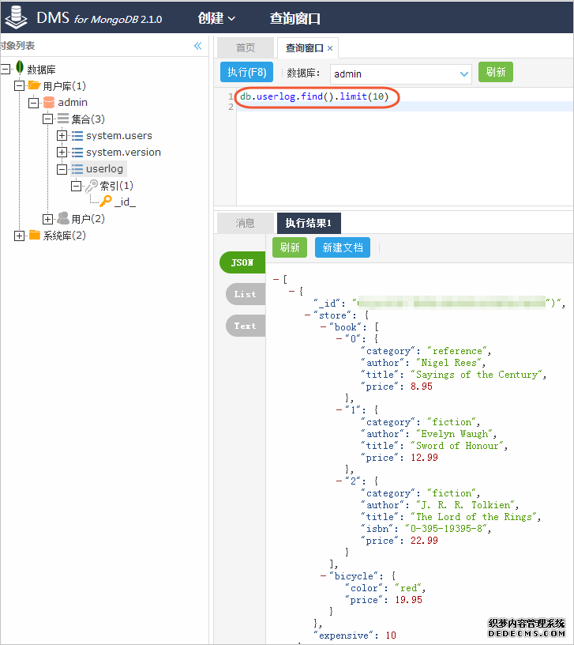This screenshot has width=574, height=645.
Task: Expand the system.version collection node
Action: (x=62, y=153)
